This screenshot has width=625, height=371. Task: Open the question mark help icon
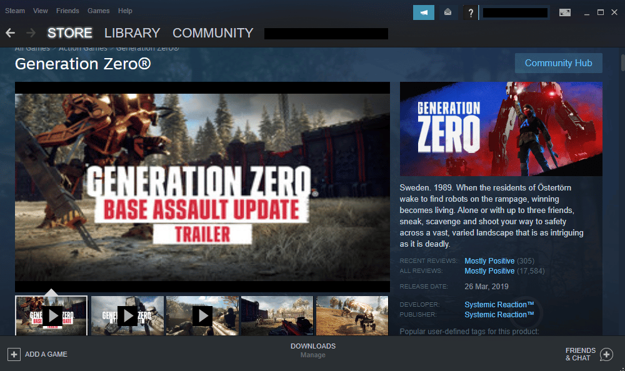click(x=471, y=12)
